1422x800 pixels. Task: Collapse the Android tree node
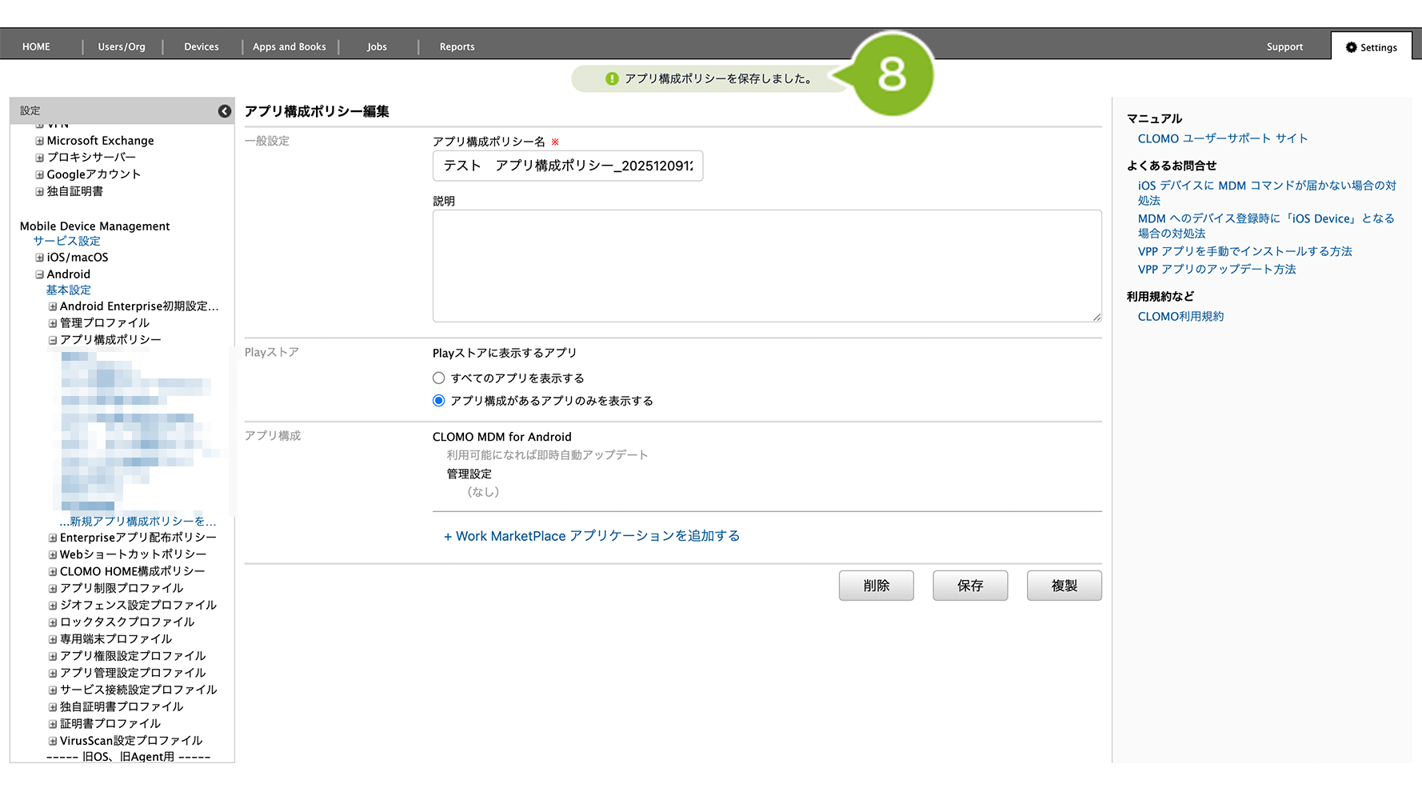[x=39, y=274]
